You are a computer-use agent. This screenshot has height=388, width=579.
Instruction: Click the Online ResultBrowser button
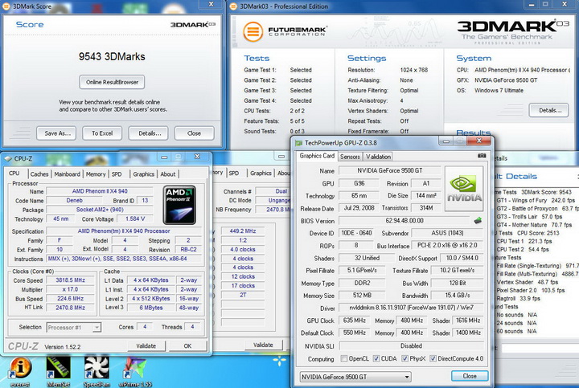pyautogui.click(x=112, y=82)
